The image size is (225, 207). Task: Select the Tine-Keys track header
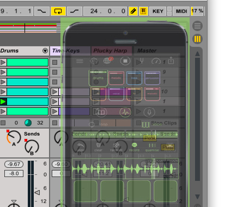click(70, 51)
